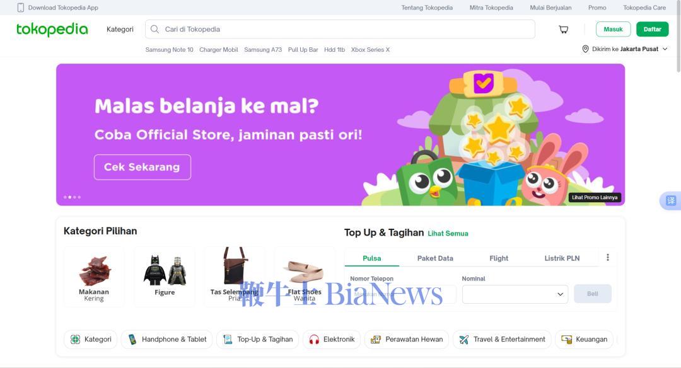
Task: Open the Nominal dropdown
Action: tap(515, 294)
